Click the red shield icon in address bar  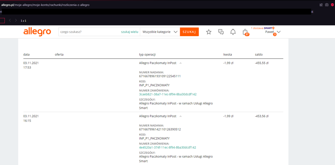click(x=332, y=5)
